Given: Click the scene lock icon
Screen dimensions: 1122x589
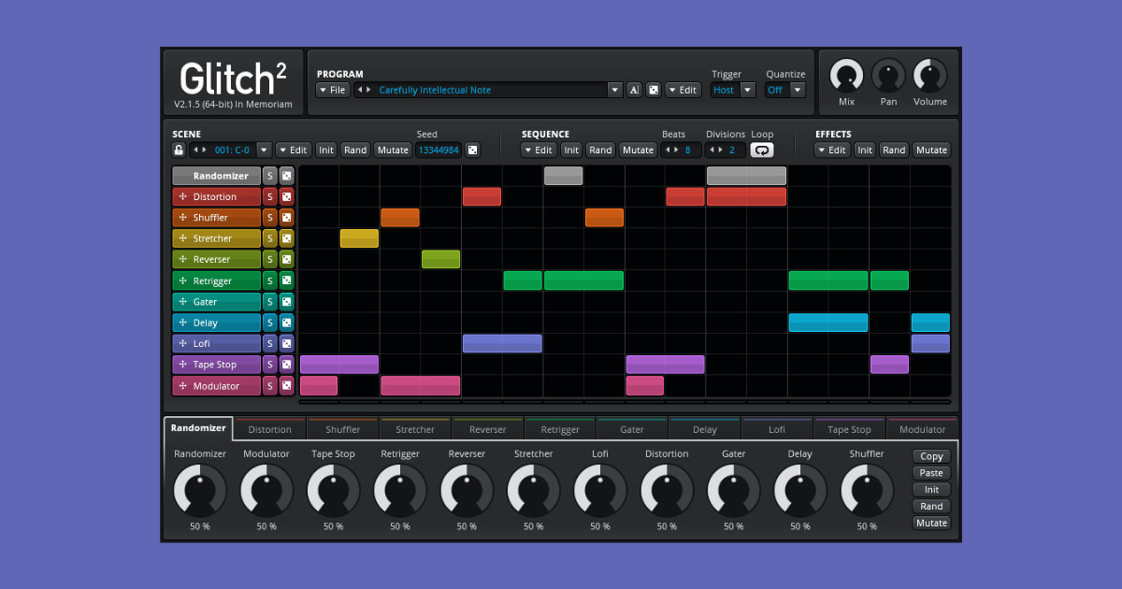Looking at the screenshot, I should (179, 150).
